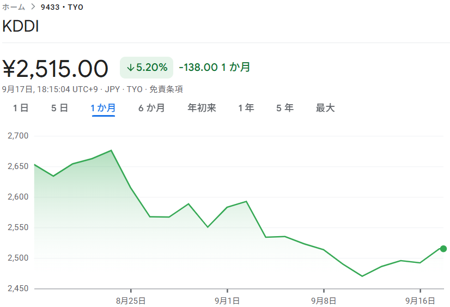This screenshot has width=450, height=307.
Task: Click the down arrow in the 5.20% badge
Action: (x=130, y=68)
